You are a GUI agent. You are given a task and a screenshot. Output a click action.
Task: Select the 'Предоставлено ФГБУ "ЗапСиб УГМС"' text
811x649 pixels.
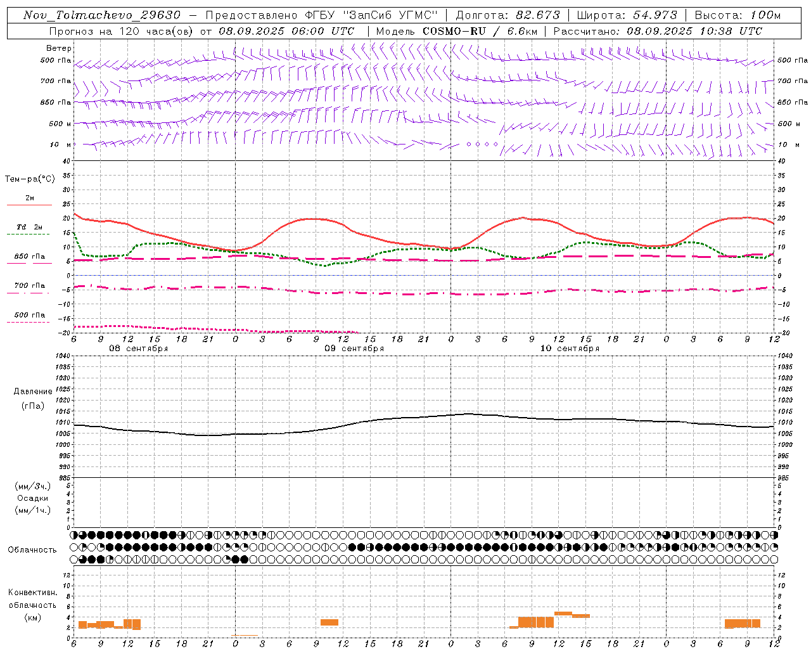(x=321, y=15)
